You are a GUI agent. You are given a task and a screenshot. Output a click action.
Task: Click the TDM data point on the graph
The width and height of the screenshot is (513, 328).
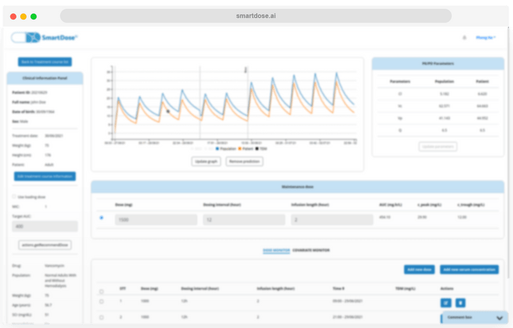click(x=168, y=112)
